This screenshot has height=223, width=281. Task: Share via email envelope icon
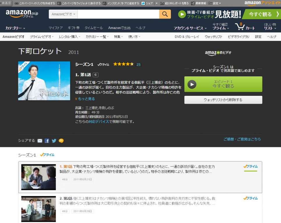point(40,141)
